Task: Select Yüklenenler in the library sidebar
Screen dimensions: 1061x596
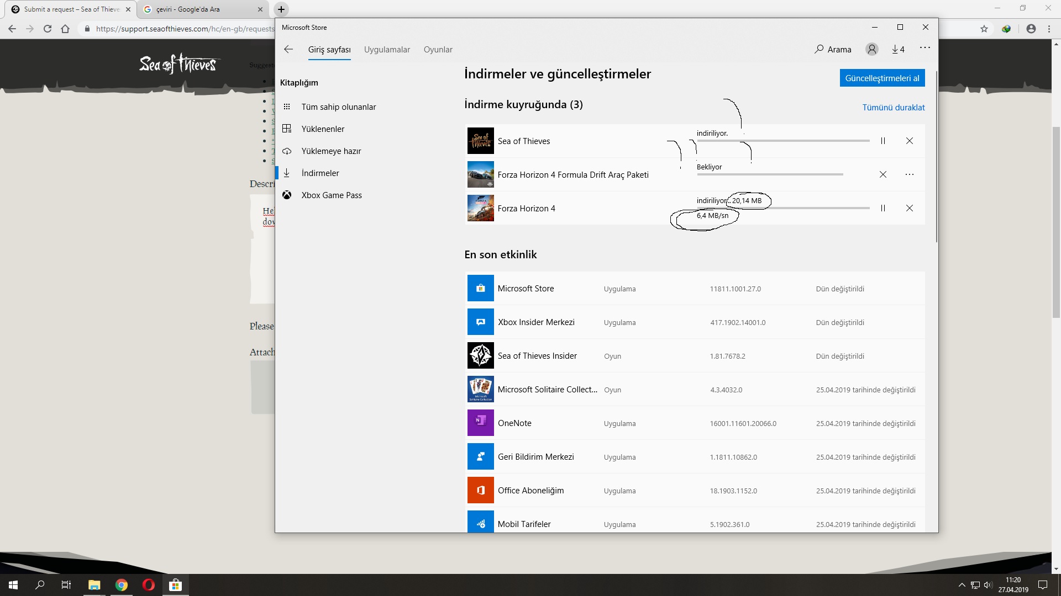Action: 323,129
